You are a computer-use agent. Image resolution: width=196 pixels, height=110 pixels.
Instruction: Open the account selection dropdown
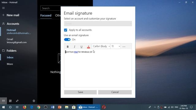click(98, 24)
